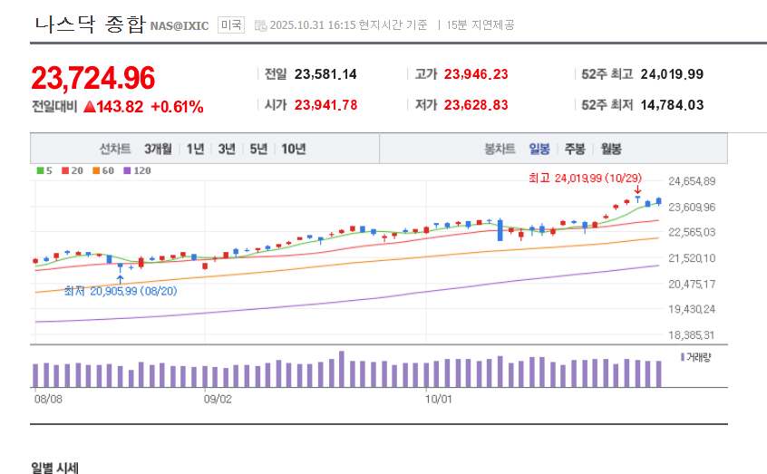
Task: Switch the line chart to 3개월
Action: [157, 149]
